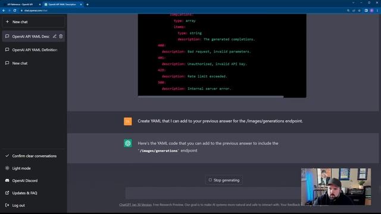Image resolution: width=381 pixels, height=214 pixels.
Task: Open the OpenAI API YAML Desc conversation
Action: (30, 36)
